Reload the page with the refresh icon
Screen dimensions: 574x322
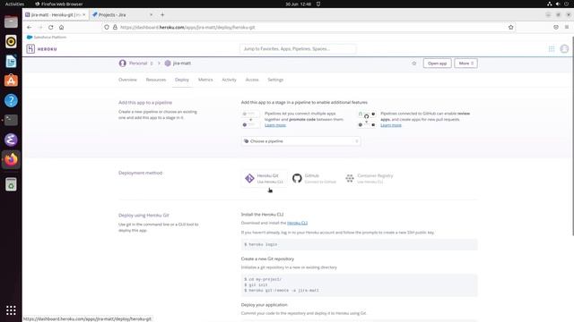pyautogui.click(x=50, y=28)
